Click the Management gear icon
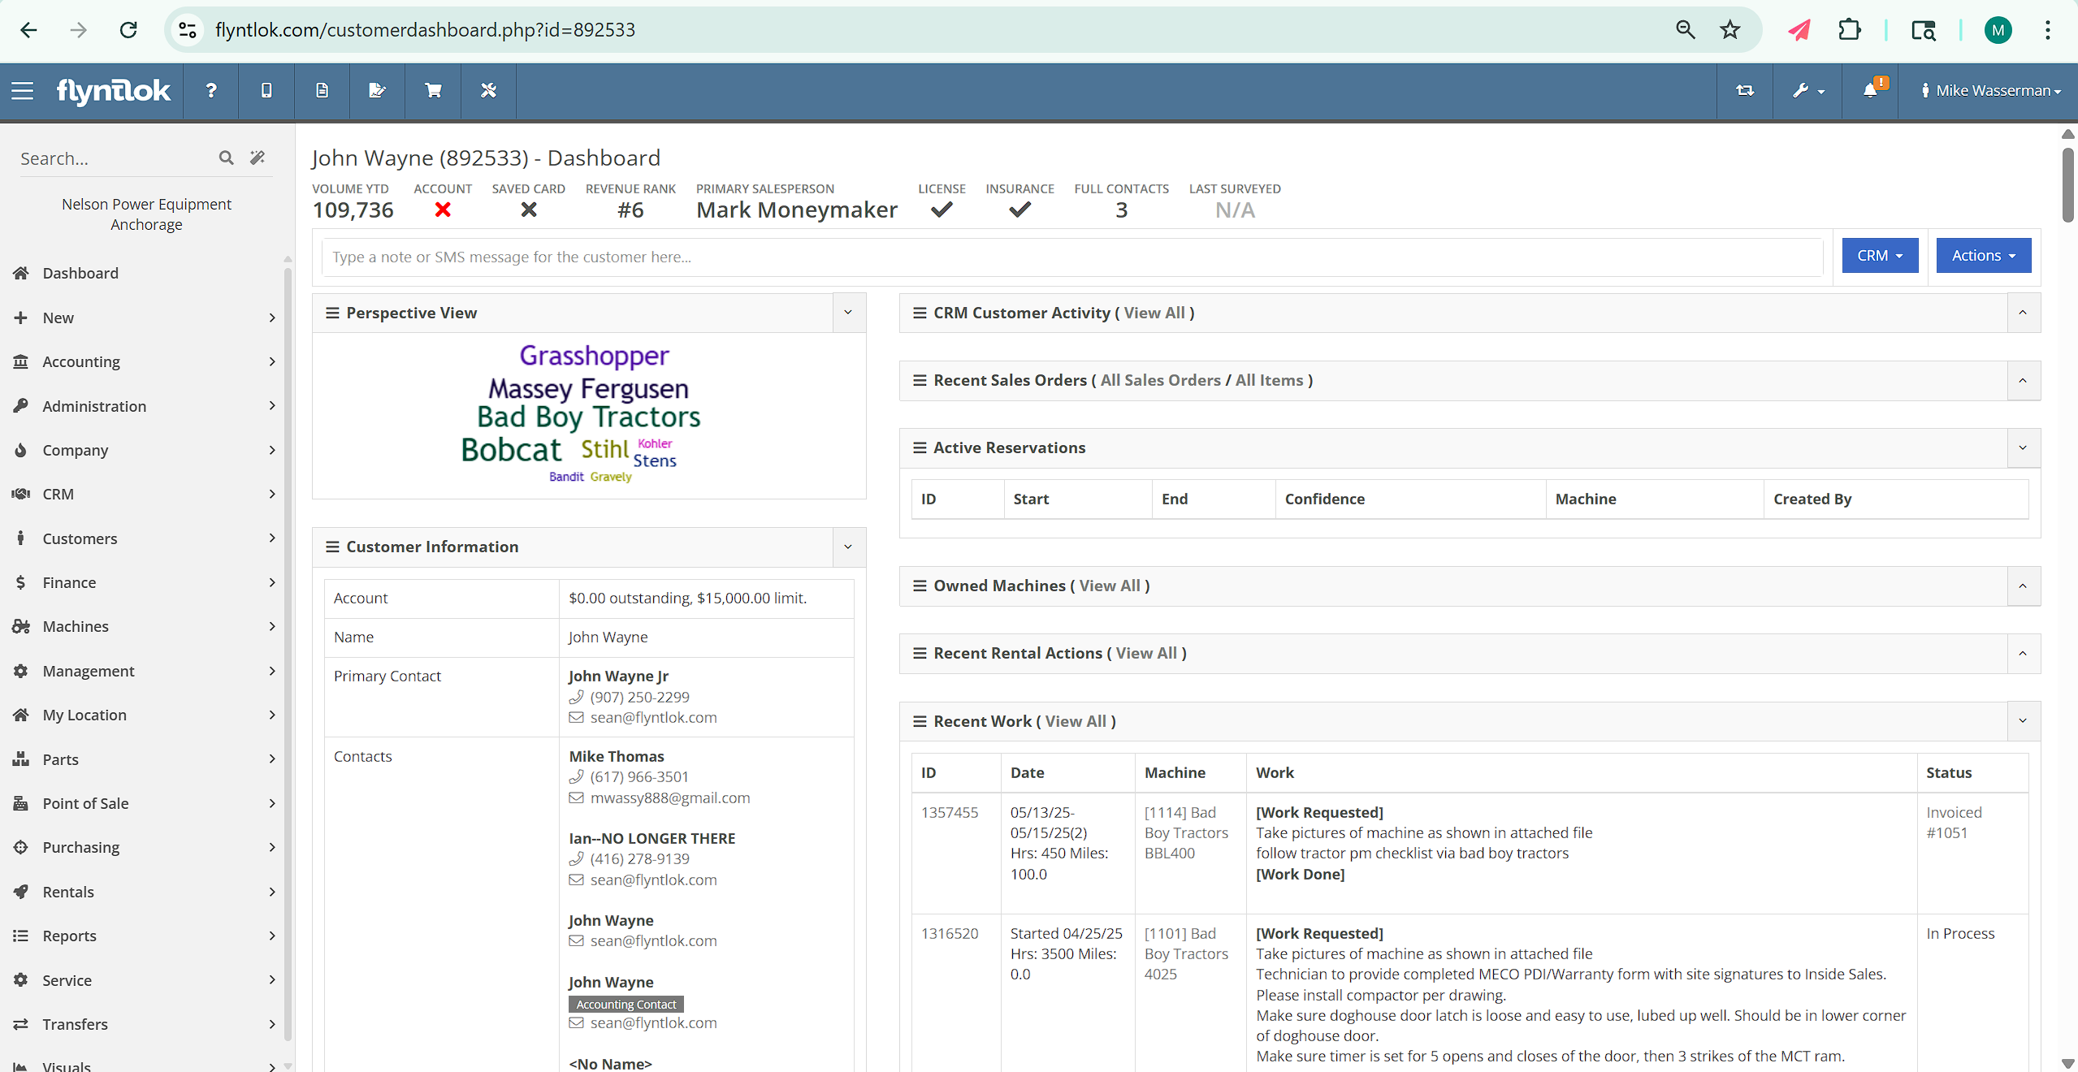Viewport: 2078px width, 1072px height. click(x=21, y=671)
